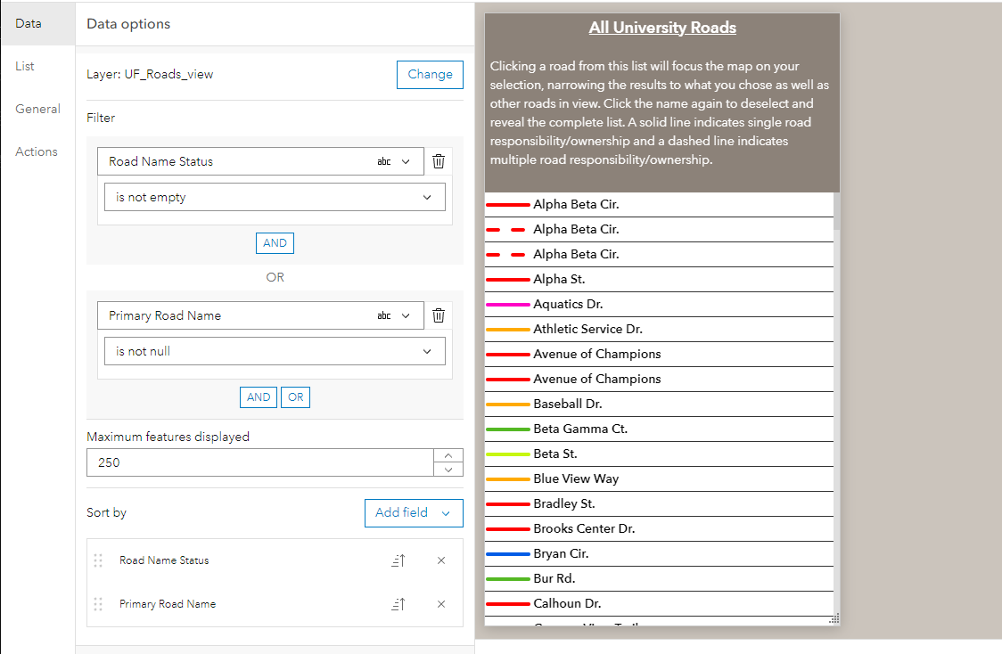Grab the drag handle beside Primary Road Name sort
Screen dimensions: 1002x654
[x=98, y=603]
